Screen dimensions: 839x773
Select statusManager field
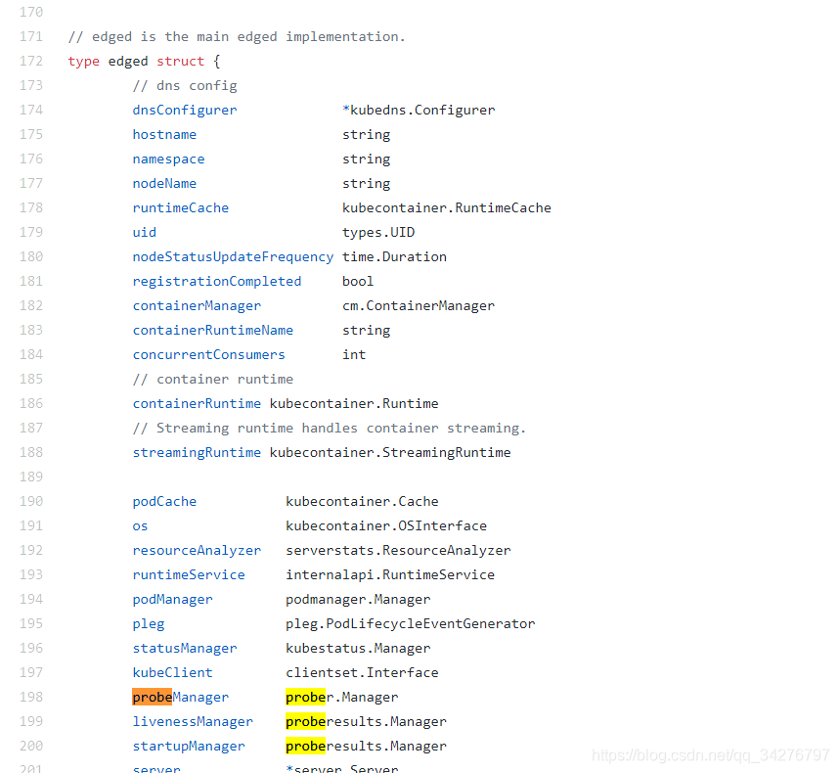[185, 649]
